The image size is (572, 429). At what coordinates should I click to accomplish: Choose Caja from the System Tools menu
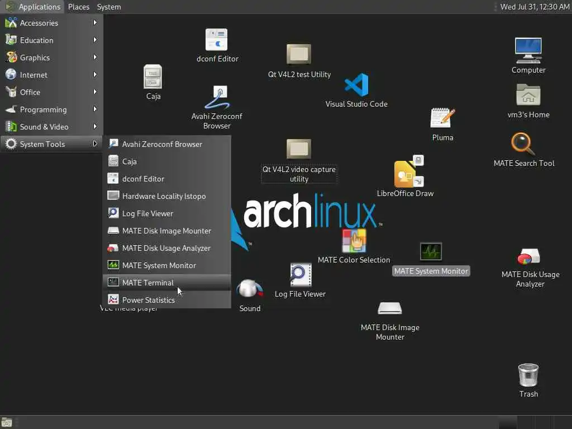[x=166, y=161]
